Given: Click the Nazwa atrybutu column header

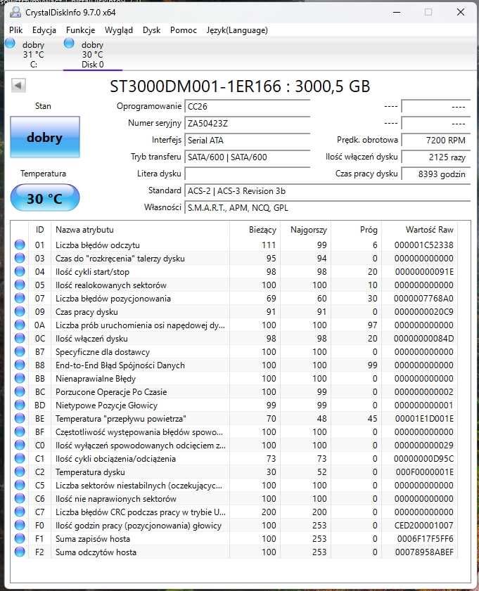Looking at the screenshot, I should (x=140, y=230).
